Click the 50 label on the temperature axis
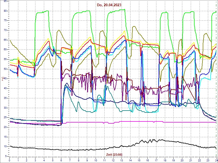Screen dimensions: 218x163 5,69
